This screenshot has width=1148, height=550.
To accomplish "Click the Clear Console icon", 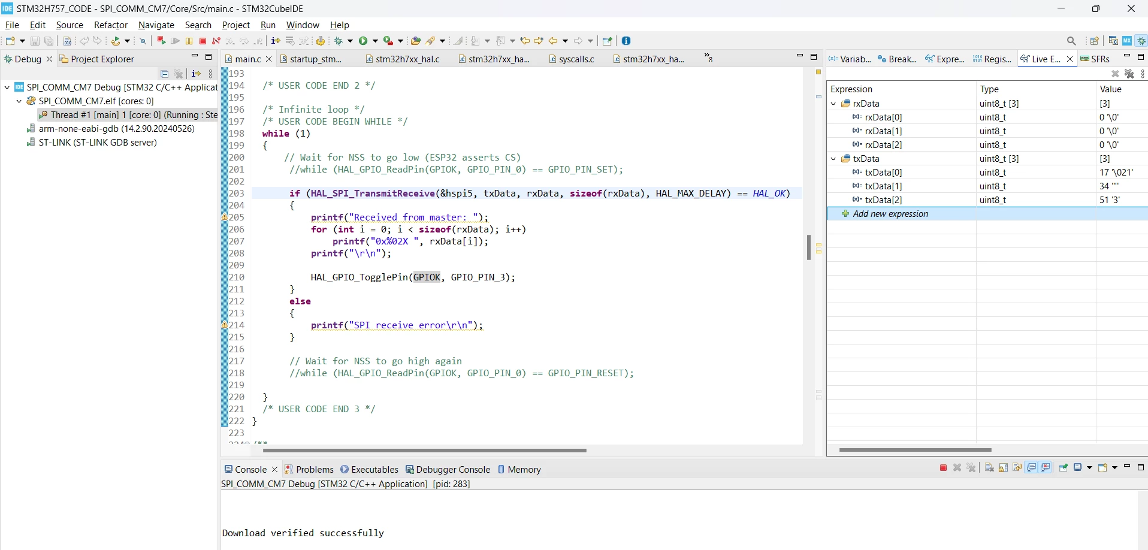I will 989,468.
